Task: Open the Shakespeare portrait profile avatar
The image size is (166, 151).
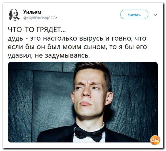Action: tap(14, 15)
